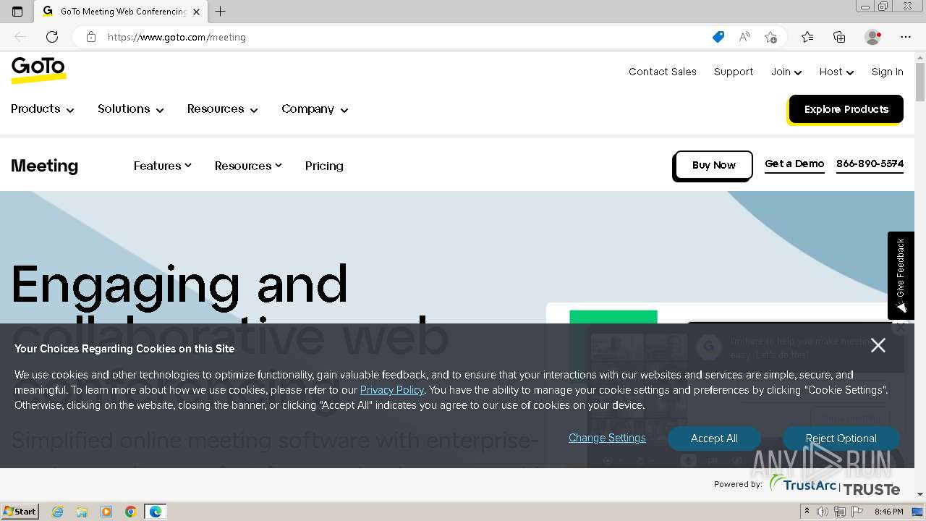The image size is (926, 521).
Task: Click Get a Demo link
Action: [x=794, y=164]
